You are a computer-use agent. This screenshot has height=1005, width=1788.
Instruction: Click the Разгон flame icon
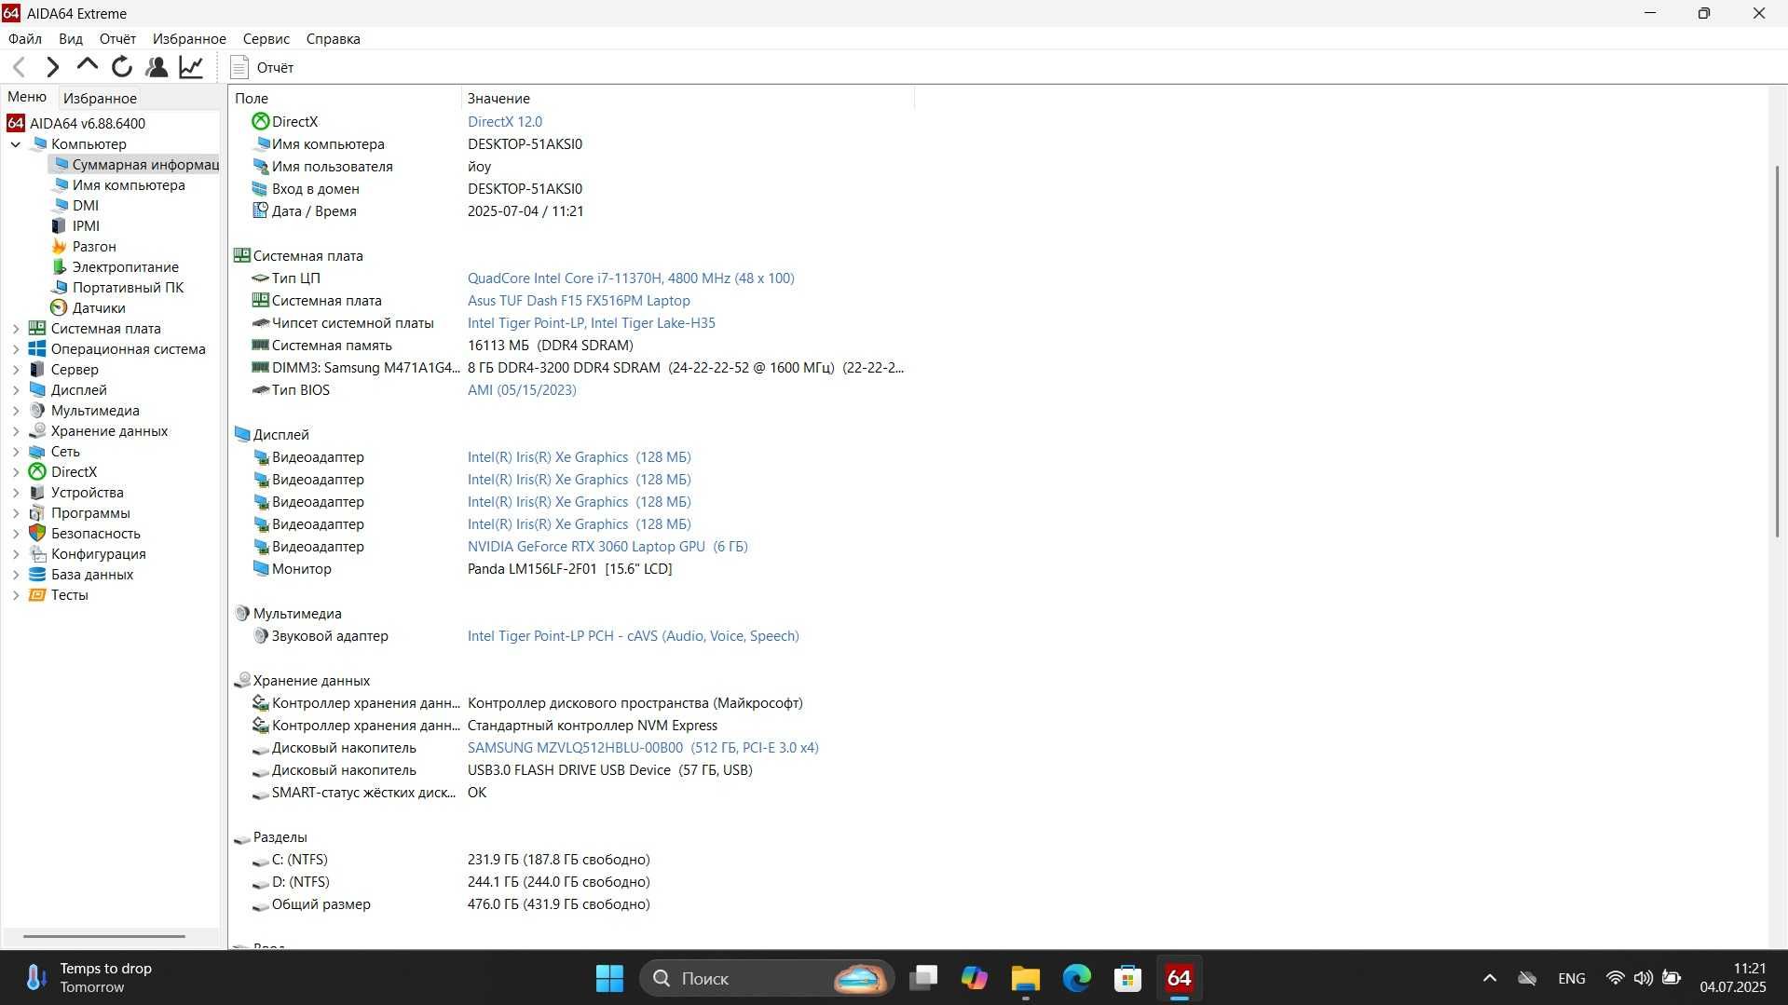pos(59,247)
